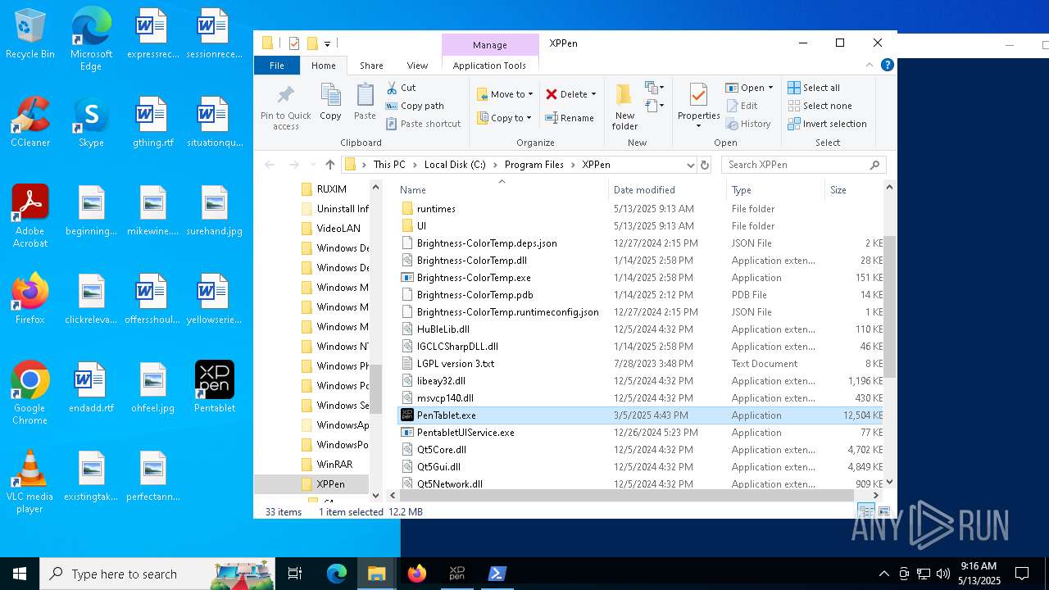1049x590 pixels.
Task: Click the Paste icon in ribbon
Action: 365,102
